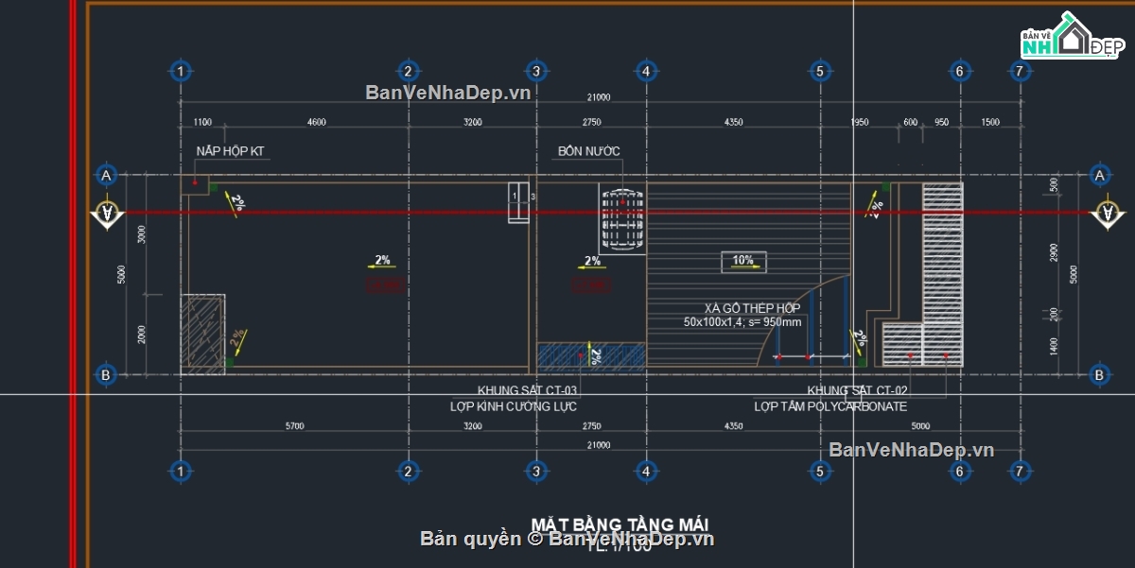
Task: Click grid bubble B on the right side
Action: click(1099, 375)
